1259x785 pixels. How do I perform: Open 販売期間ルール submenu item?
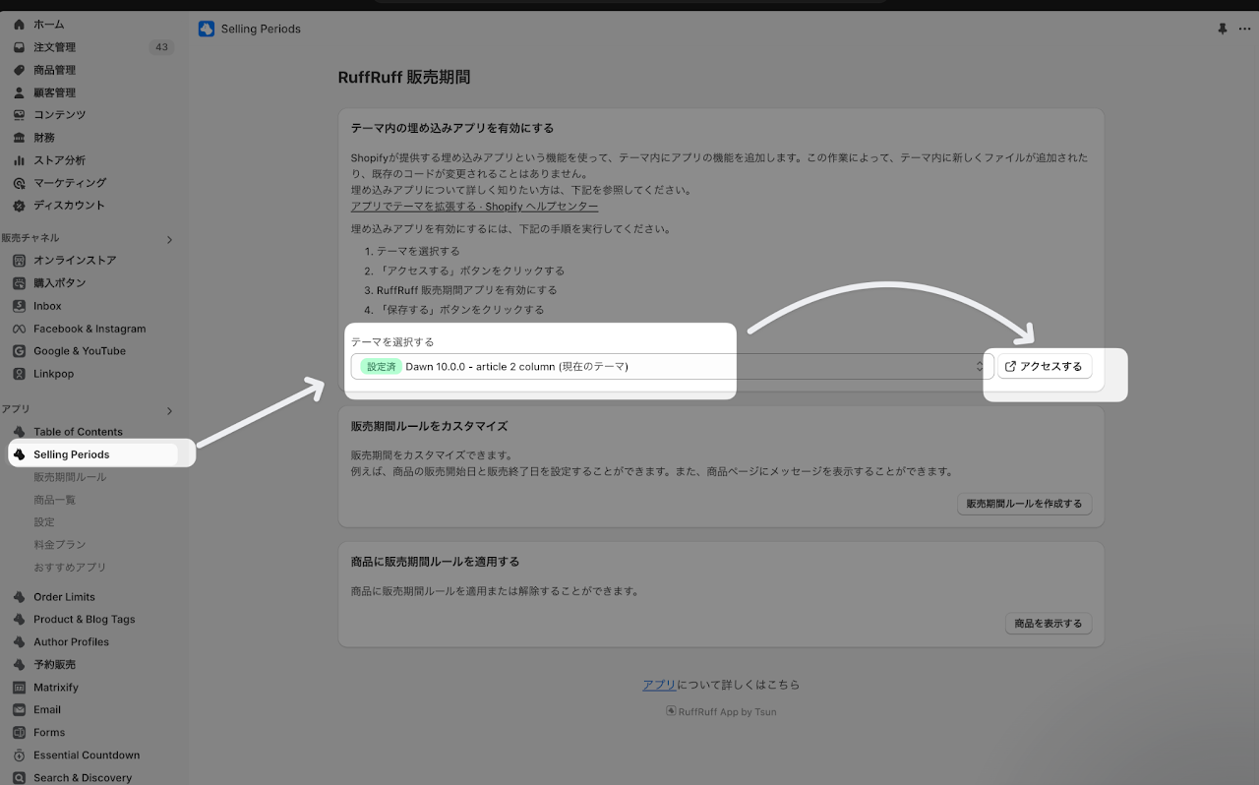click(70, 477)
